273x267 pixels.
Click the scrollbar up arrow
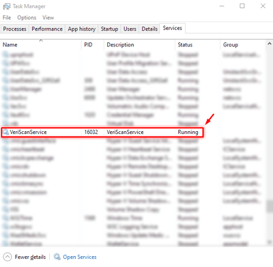270,44
